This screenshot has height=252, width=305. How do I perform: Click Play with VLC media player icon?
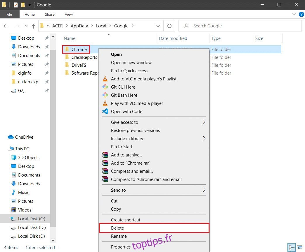point(105,103)
